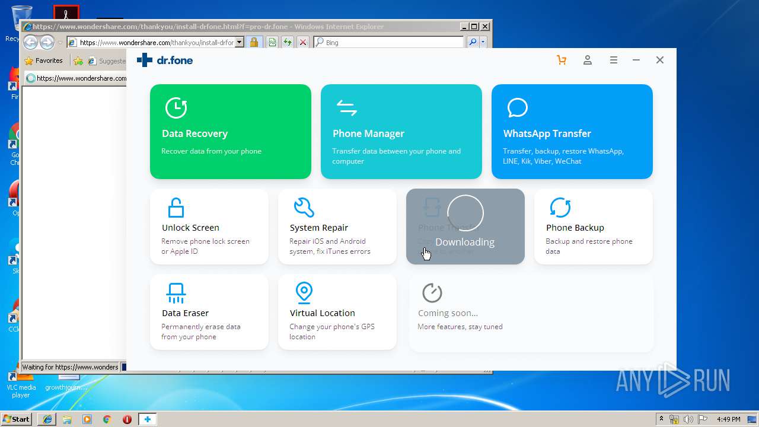The image size is (759, 427).
Task: Open the dr.fone hamburger menu
Action: coord(614,60)
